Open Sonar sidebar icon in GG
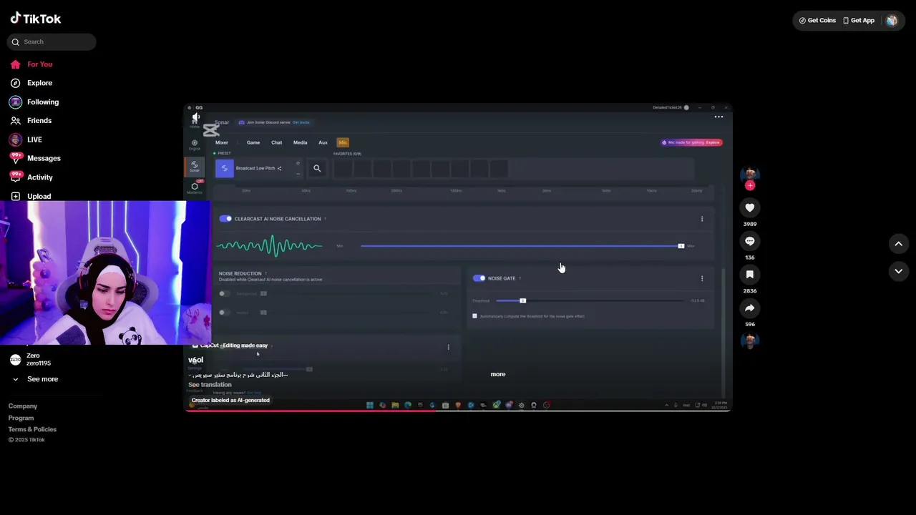Image resolution: width=916 pixels, height=515 pixels. (195, 167)
